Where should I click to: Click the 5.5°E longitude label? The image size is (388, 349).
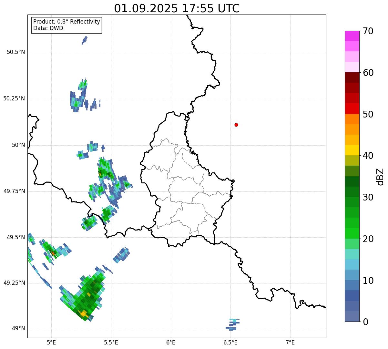(x=111, y=342)
